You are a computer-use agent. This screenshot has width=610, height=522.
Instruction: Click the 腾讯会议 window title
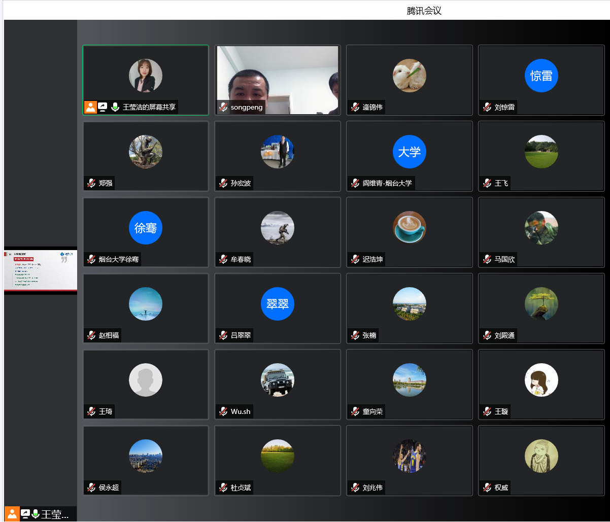(x=424, y=11)
